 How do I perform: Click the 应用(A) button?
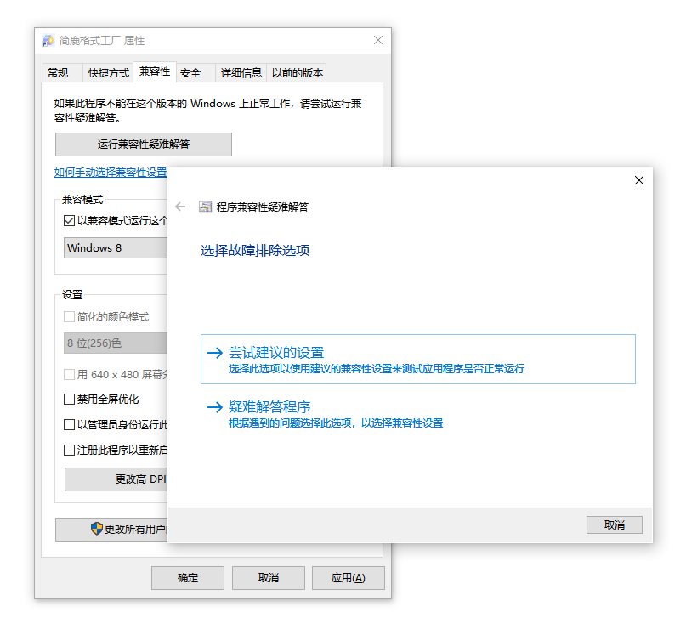point(348,578)
